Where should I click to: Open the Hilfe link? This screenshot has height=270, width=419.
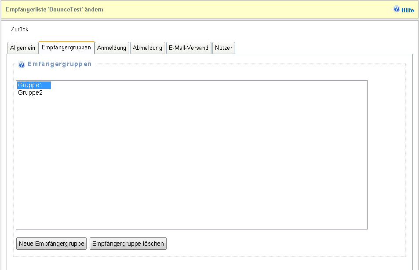coord(408,10)
